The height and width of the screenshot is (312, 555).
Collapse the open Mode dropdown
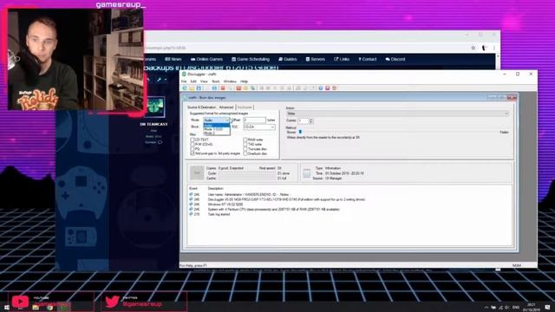point(227,120)
